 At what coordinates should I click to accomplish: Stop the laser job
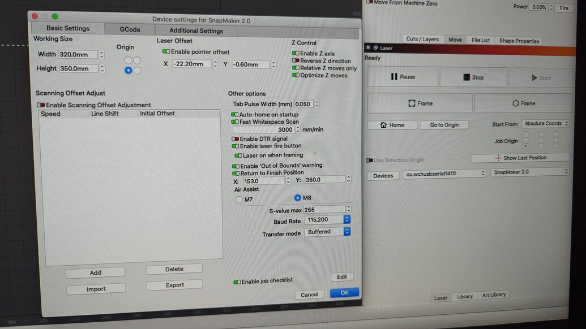(x=473, y=76)
